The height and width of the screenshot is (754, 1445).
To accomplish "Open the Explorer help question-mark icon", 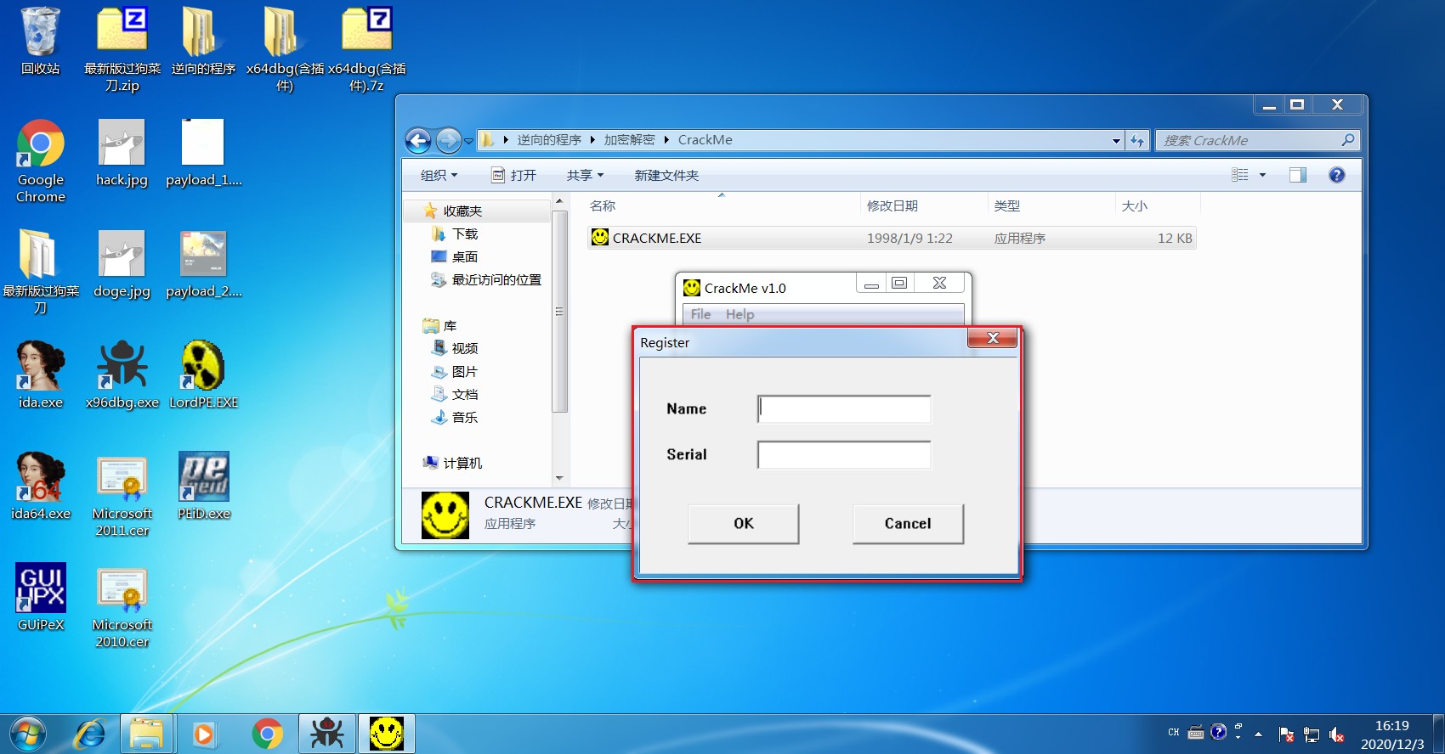I will (1336, 175).
